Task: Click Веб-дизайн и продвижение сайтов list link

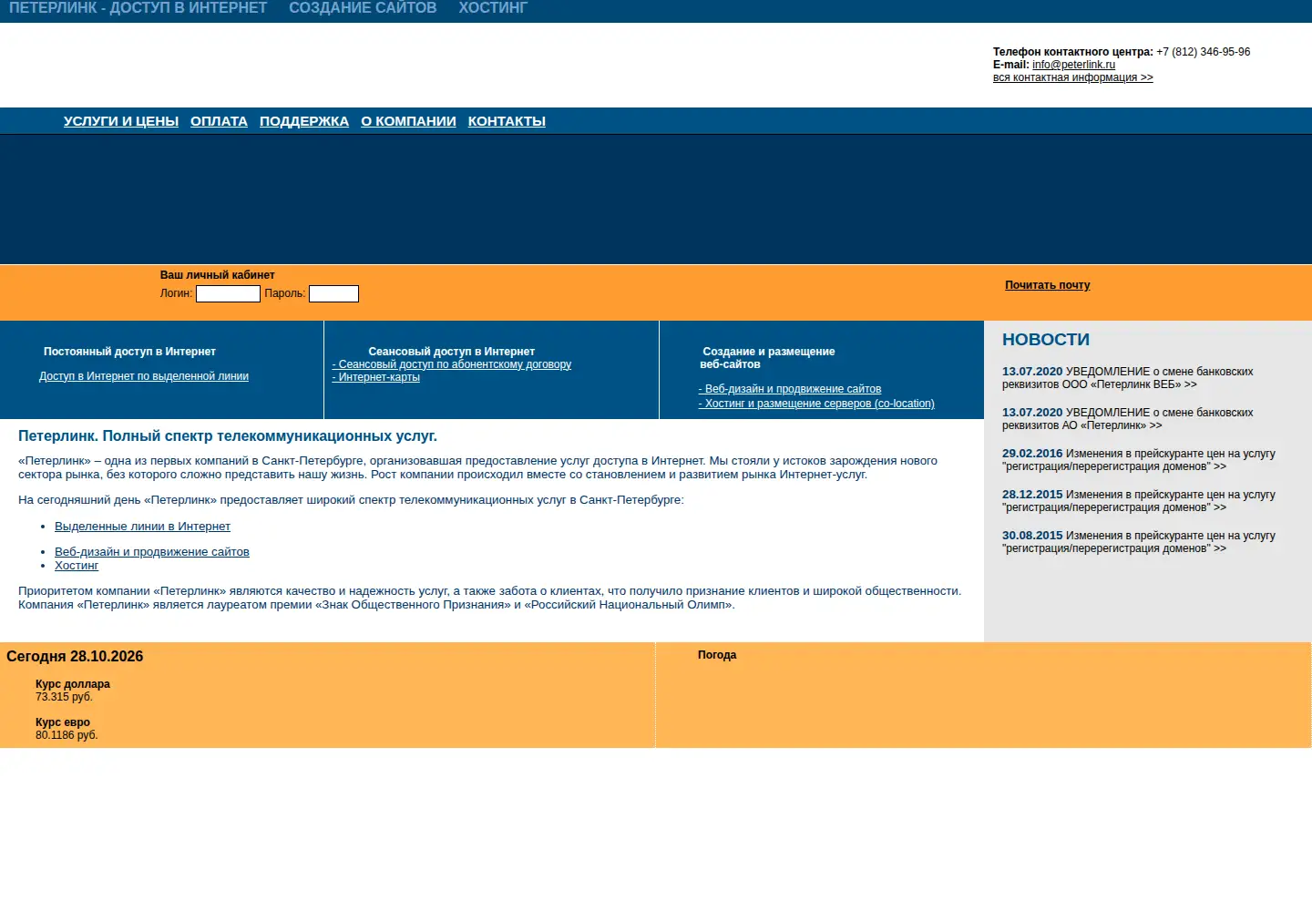Action: (x=152, y=552)
